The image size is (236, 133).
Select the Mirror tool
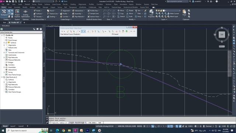pyautogui.click(x=130, y=14)
